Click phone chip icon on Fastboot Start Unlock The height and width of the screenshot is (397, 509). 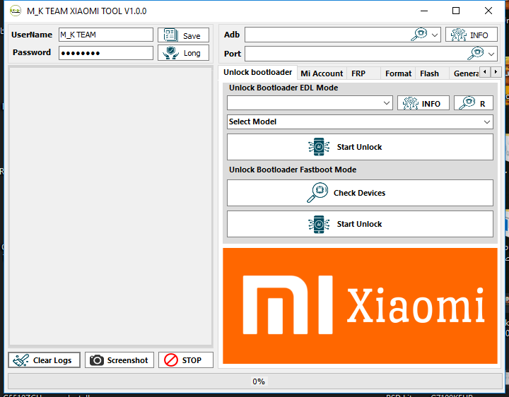tap(319, 224)
